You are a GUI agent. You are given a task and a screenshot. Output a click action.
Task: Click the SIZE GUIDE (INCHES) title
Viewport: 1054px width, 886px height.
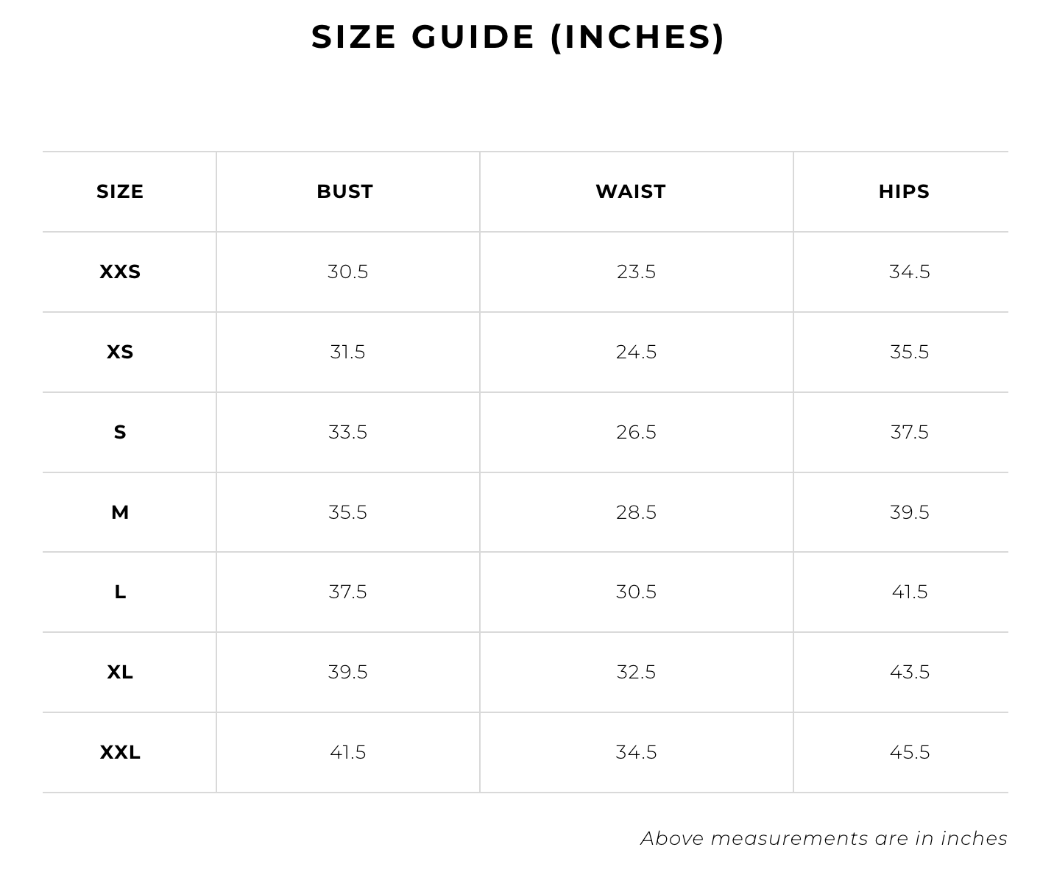[x=518, y=37]
